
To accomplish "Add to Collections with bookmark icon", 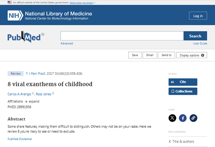I will [183, 91].
